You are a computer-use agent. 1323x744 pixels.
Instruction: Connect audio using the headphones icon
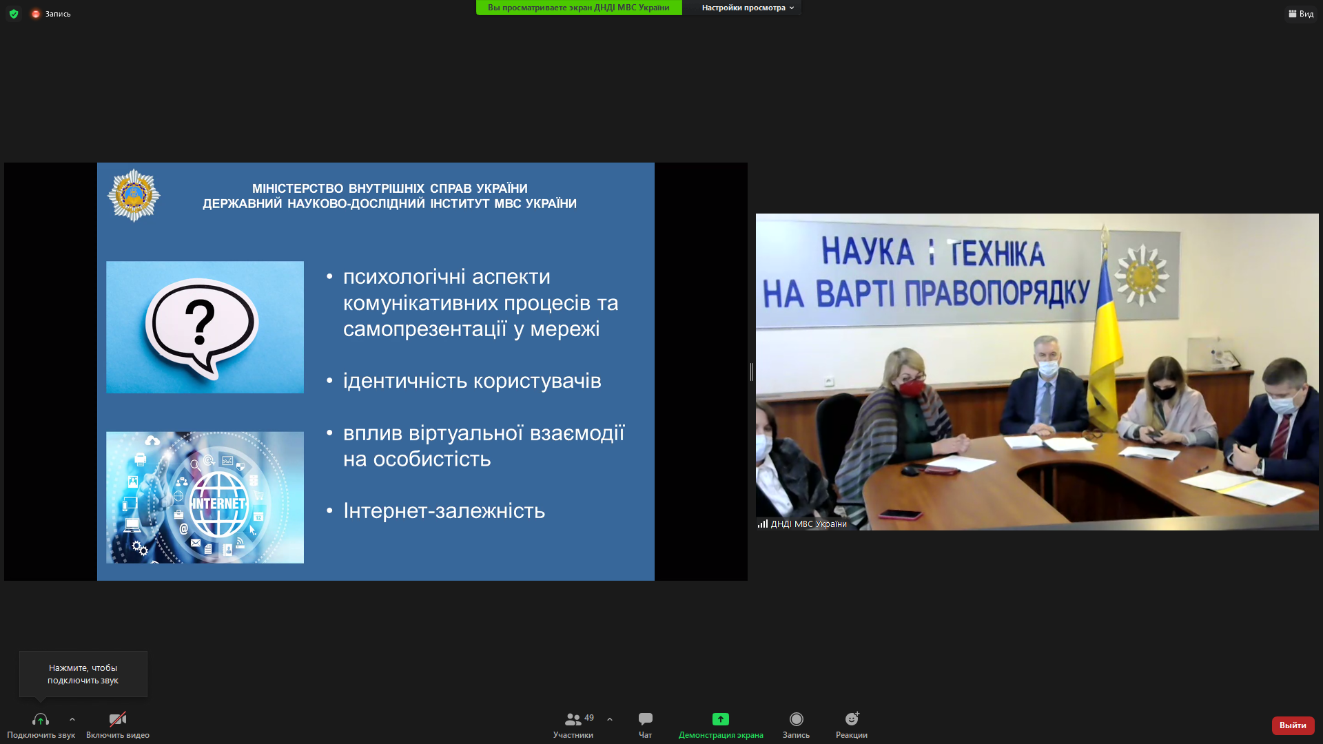tap(41, 720)
